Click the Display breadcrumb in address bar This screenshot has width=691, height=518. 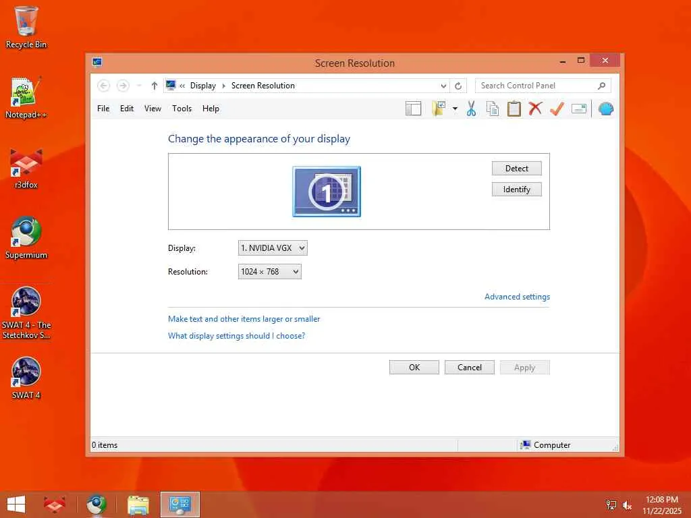pyautogui.click(x=202, y=86)
